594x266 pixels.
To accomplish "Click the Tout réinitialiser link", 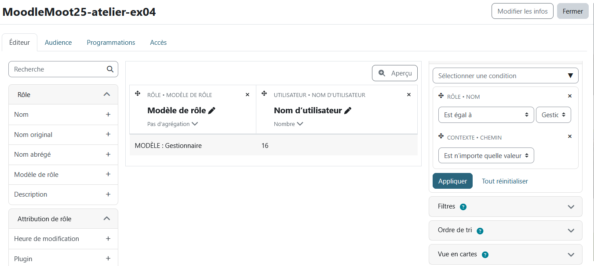I will click(x=504, y=180).
